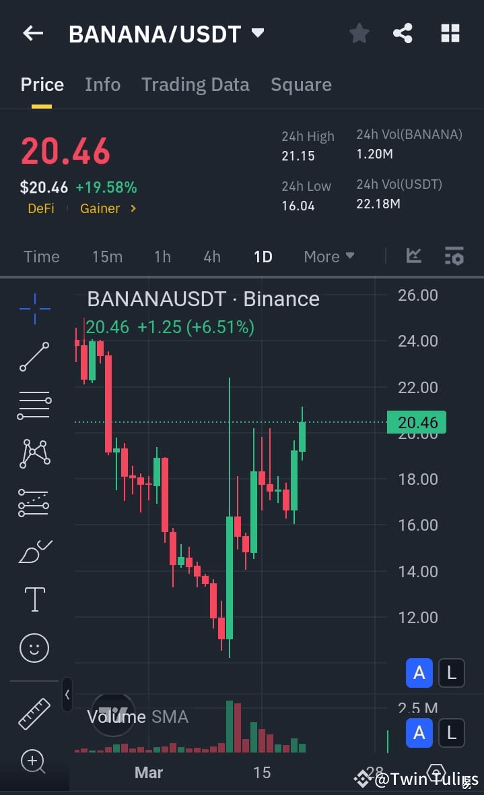484x795 pixels.
Task: Toggle the favorite star for BANANA/USDT
Action: 359,32
